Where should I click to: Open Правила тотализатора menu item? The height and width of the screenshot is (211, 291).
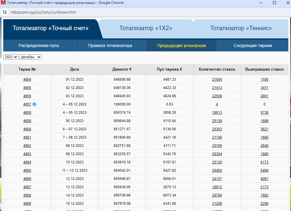click(110, 46)
